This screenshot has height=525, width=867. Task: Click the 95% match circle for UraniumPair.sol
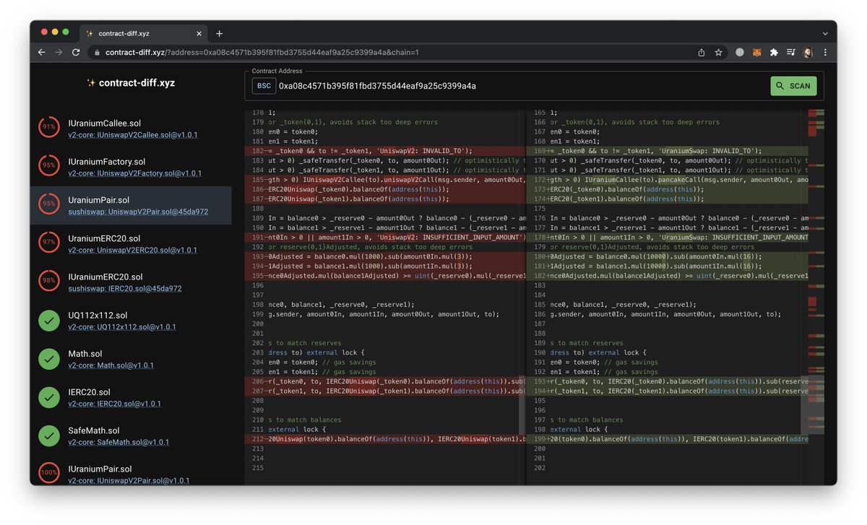pos(49,204)
